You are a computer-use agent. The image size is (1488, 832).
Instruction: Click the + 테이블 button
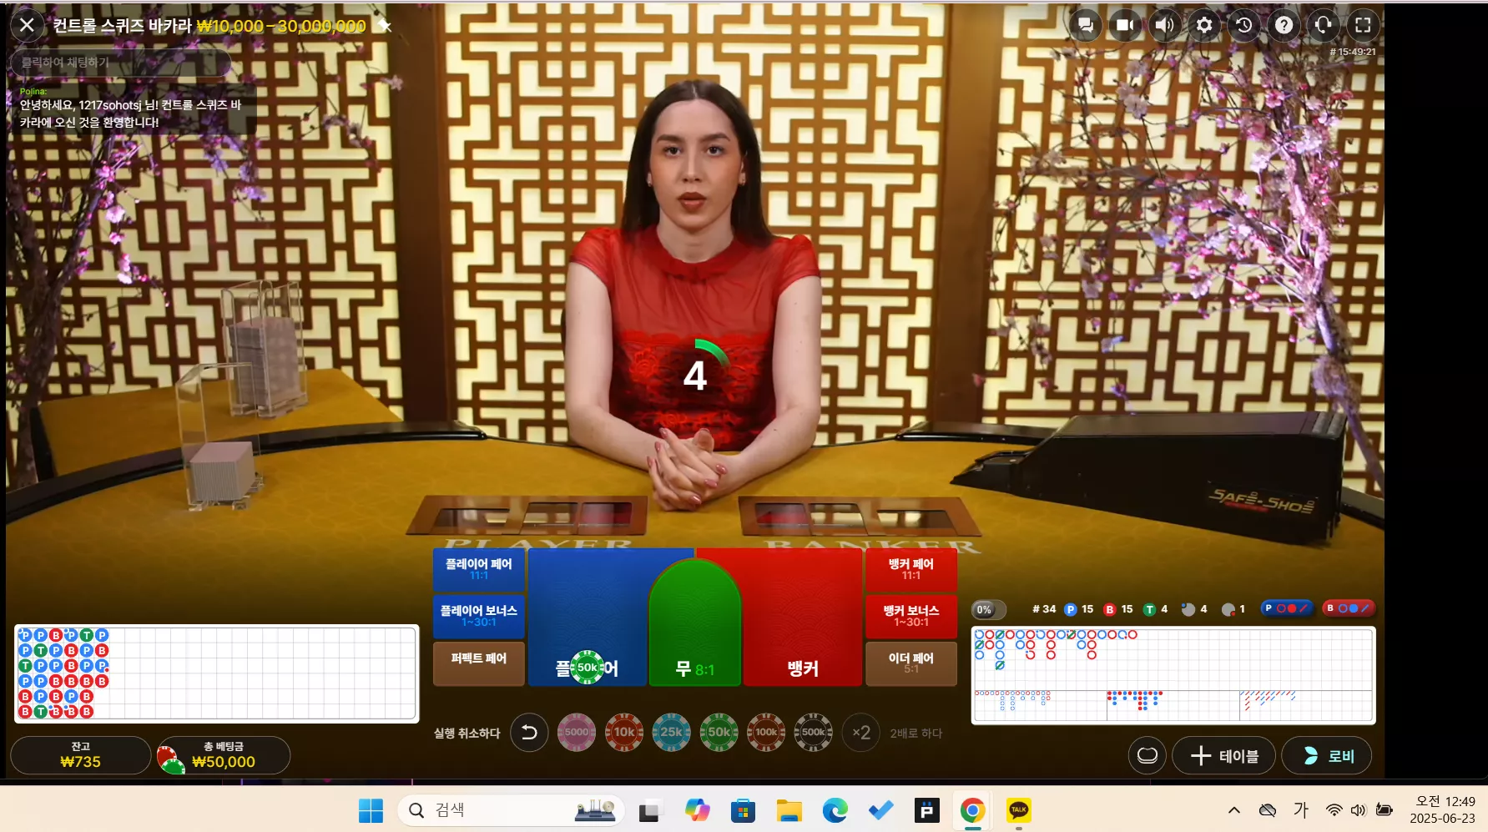click(x=1223, y=755)
